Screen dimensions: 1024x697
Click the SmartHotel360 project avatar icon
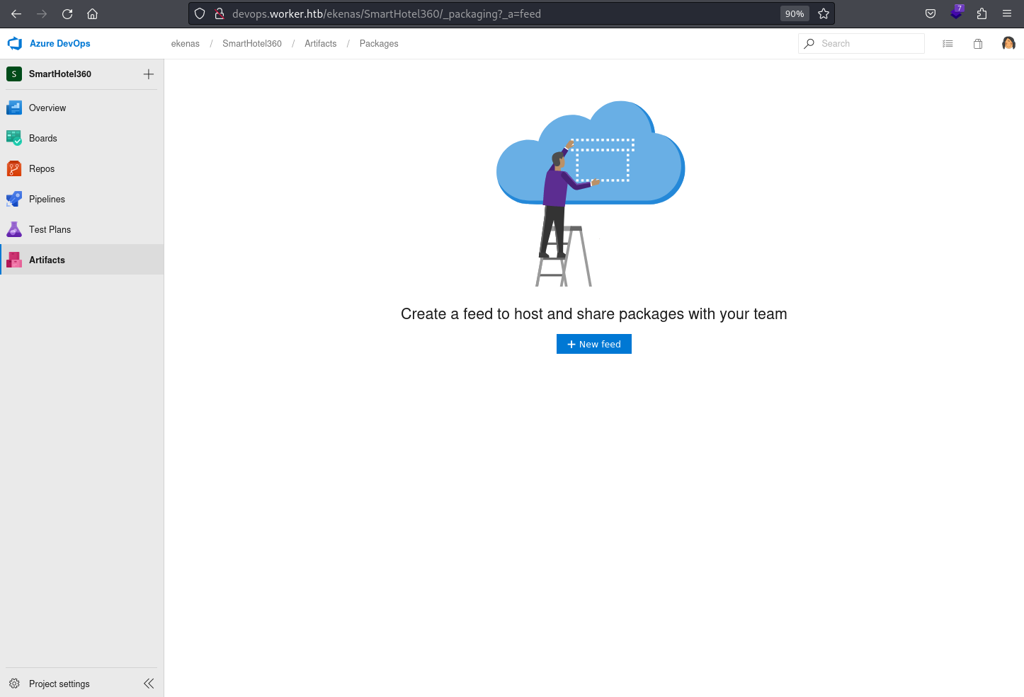pyautogui.click(x=14, y=74)
